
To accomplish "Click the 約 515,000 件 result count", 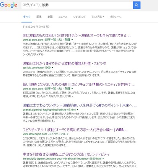I will (x=36, y=27).
